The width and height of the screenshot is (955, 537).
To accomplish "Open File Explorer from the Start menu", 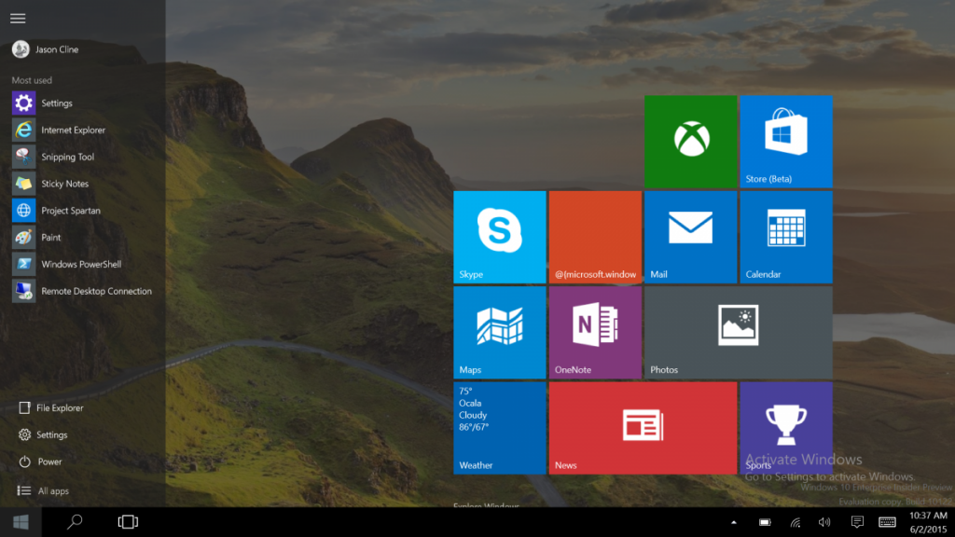I will click(51, 408).
